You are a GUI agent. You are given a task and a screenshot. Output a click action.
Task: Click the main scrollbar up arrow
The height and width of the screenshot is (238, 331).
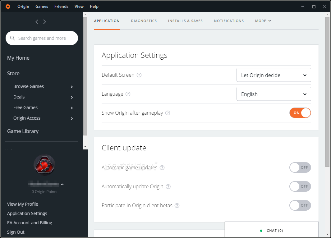327,15
